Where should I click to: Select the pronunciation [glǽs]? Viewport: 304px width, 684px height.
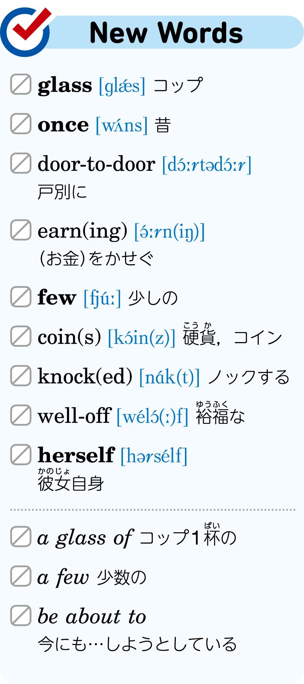(x=122, y=86)
